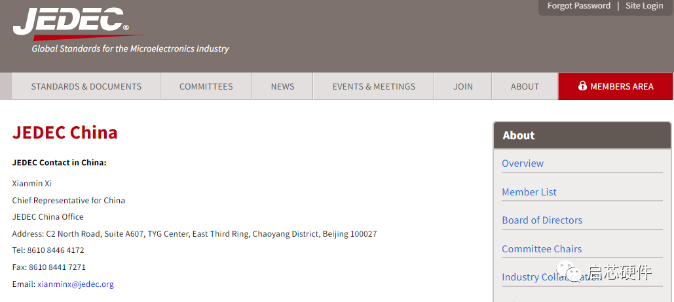674x302 pixels.
Task: Email xianminx@jedec.org
Action: tap(75, 284)
